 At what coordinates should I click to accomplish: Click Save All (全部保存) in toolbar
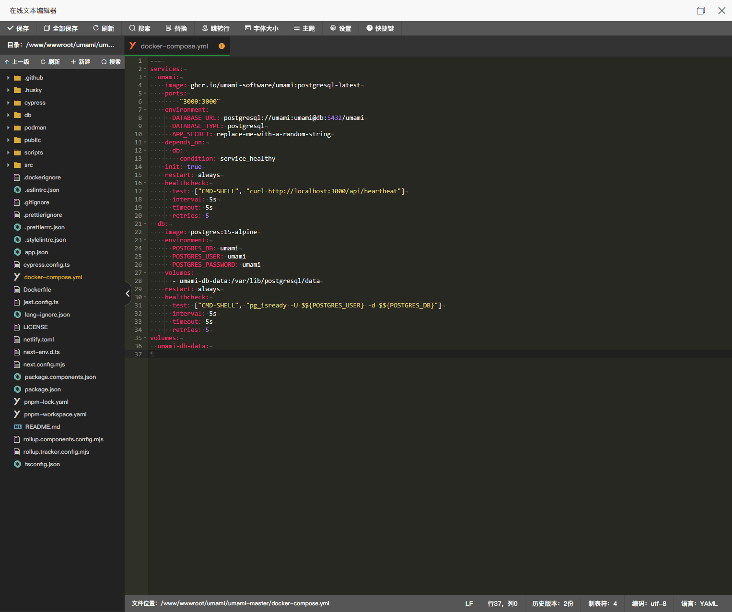(x=61, y=28)
